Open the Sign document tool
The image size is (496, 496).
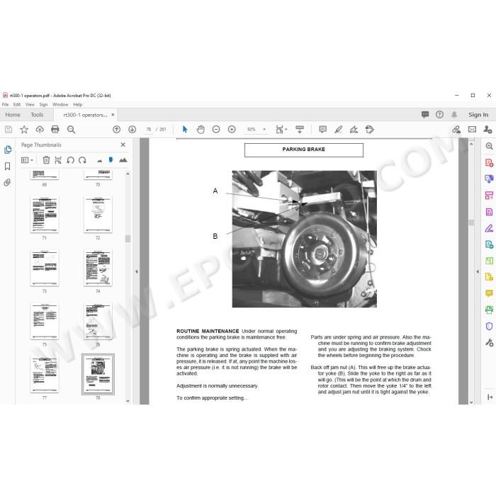[x=354, y=130]
